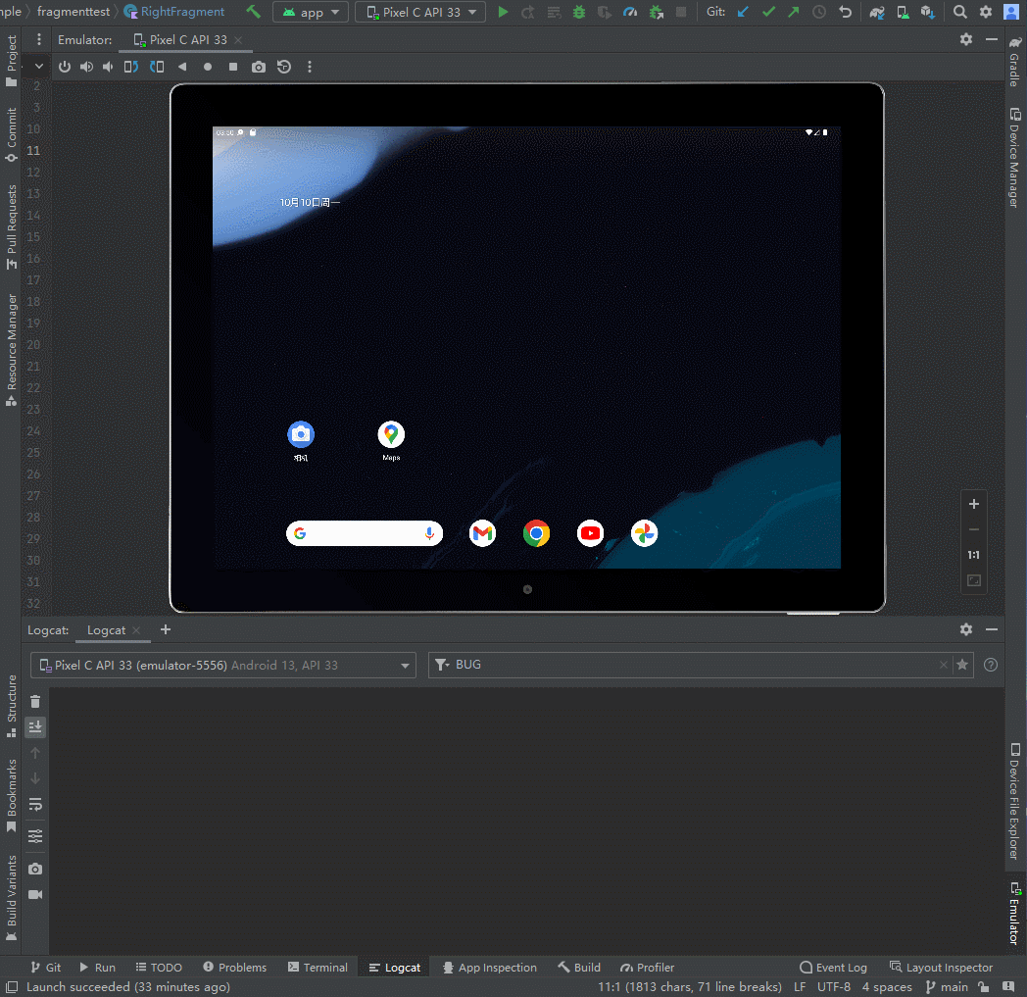Open the app run configuration dropdown
1027x997 pixels.
click(x=311, y=12)
